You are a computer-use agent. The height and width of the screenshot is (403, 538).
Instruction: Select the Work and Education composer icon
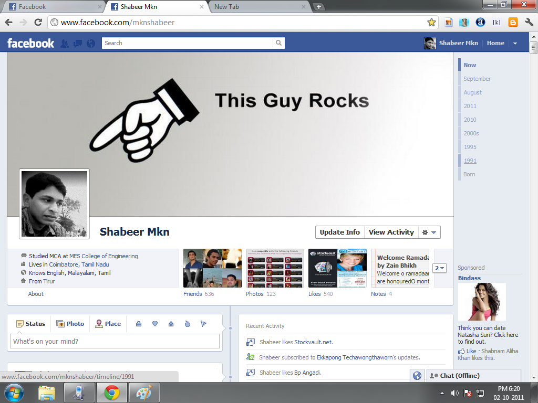tap(139, 324)
